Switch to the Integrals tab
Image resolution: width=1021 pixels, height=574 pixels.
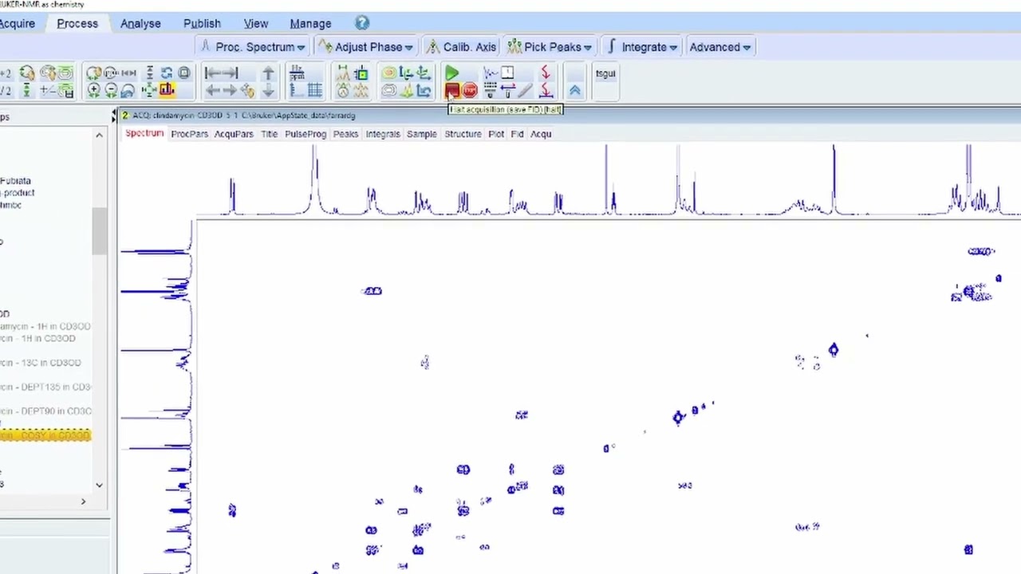pyautogui.click(x=383, y=134)
